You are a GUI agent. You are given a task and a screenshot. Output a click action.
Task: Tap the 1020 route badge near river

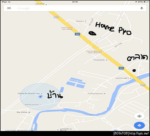tap(143, 85)
